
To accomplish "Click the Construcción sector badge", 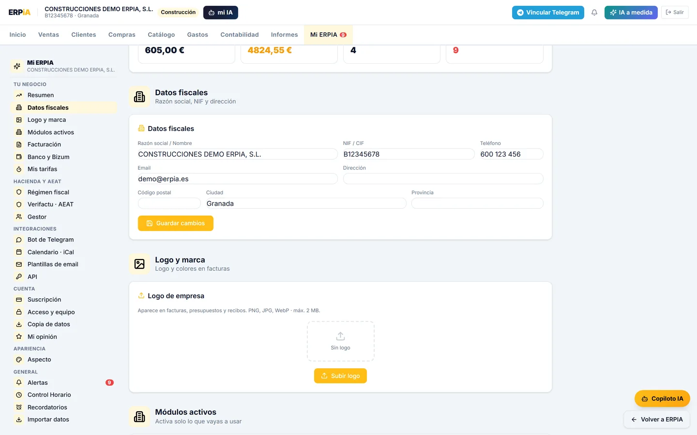I will click(178, 13).
